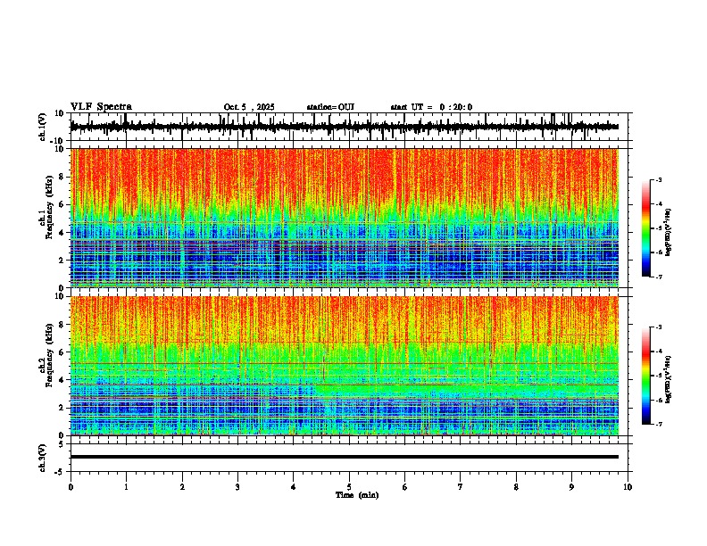Click the "4" kHz tick on ch.2 spectrogram
This screenshot has width=707, height=546.
coord(62,380)
